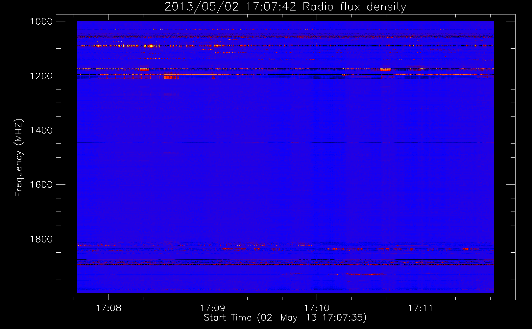
Task: Click the 17:10 time tick label
Action: [x=317, y=308]
